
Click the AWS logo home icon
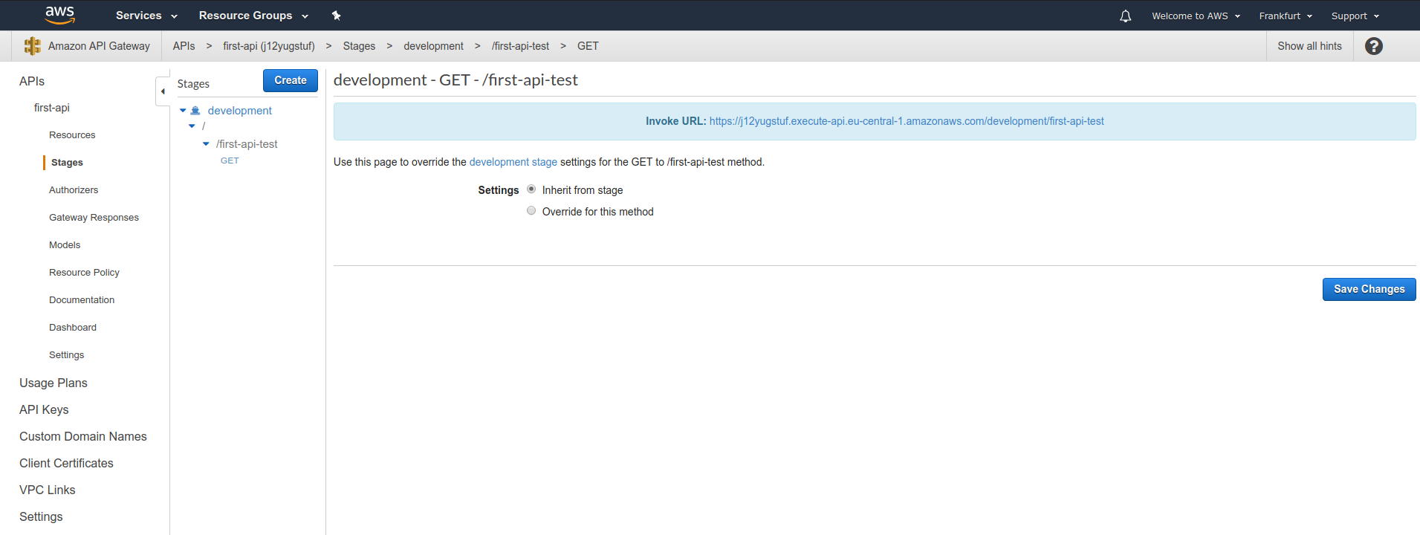pos(59,15)
